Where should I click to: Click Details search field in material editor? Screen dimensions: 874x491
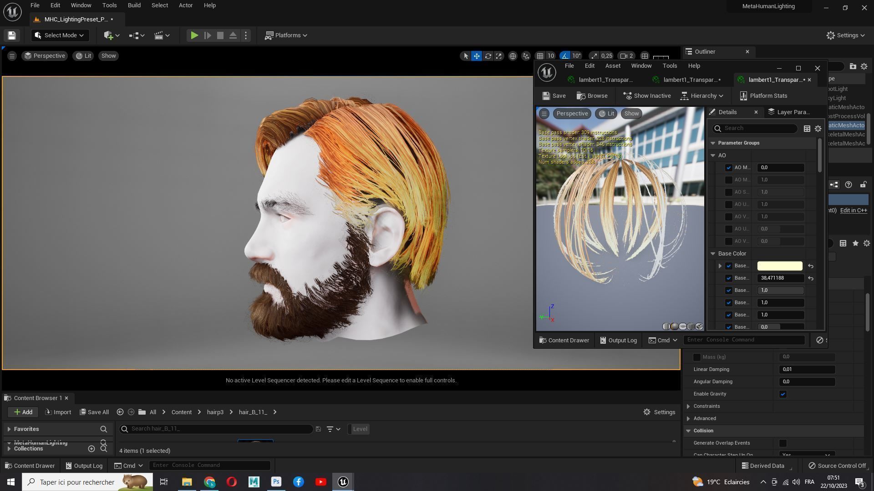(755, 129)
